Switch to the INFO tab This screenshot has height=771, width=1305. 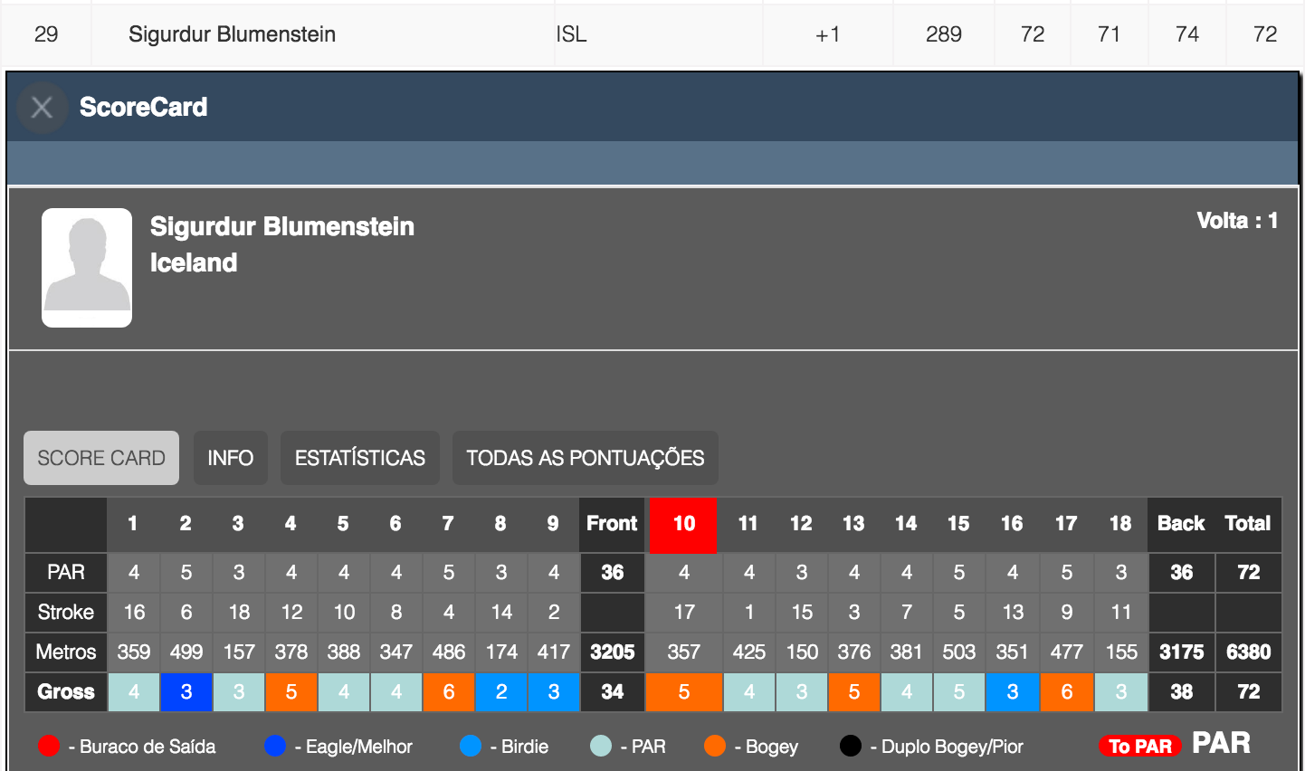[x=231, y=458]
